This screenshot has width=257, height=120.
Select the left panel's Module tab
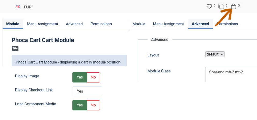[13, 24]
